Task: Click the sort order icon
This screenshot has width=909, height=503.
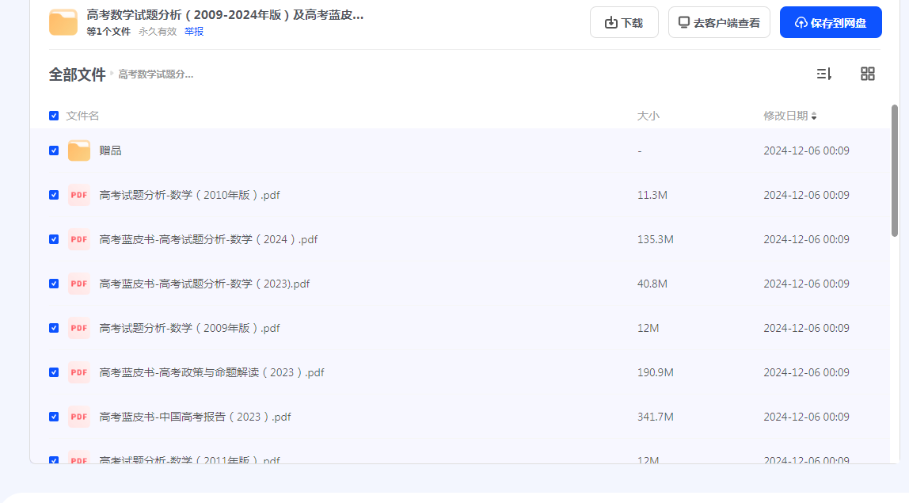Action: [x=823, y=74]
